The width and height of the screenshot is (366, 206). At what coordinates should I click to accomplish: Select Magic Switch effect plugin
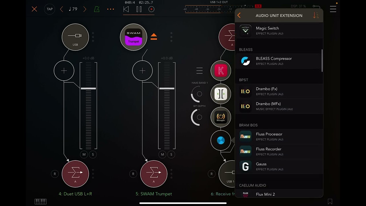click(x=279, y=31)
